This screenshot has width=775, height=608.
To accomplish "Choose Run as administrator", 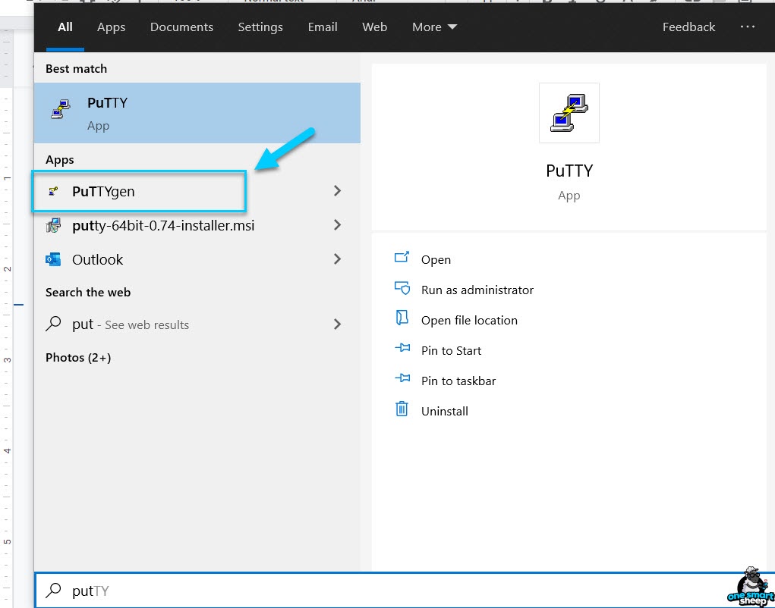I will [477, 290].
